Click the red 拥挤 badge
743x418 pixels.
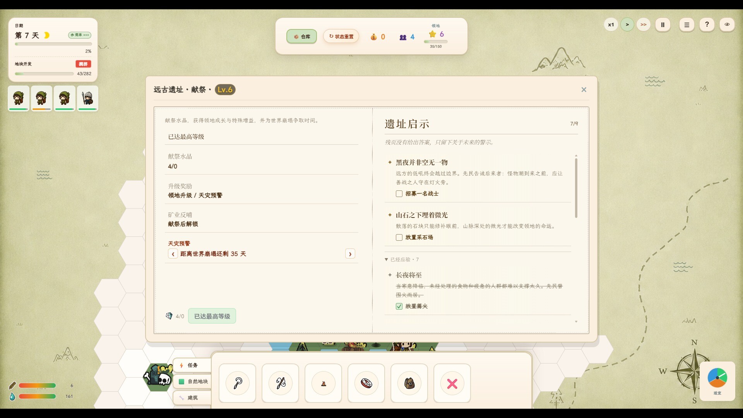pyautogui.click(x=83, y=64)
